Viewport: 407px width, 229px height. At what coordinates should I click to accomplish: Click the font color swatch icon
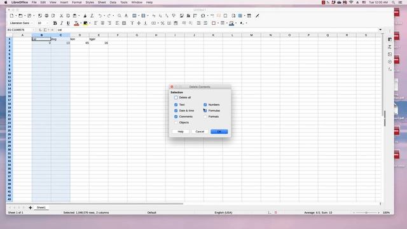(76, 23)
